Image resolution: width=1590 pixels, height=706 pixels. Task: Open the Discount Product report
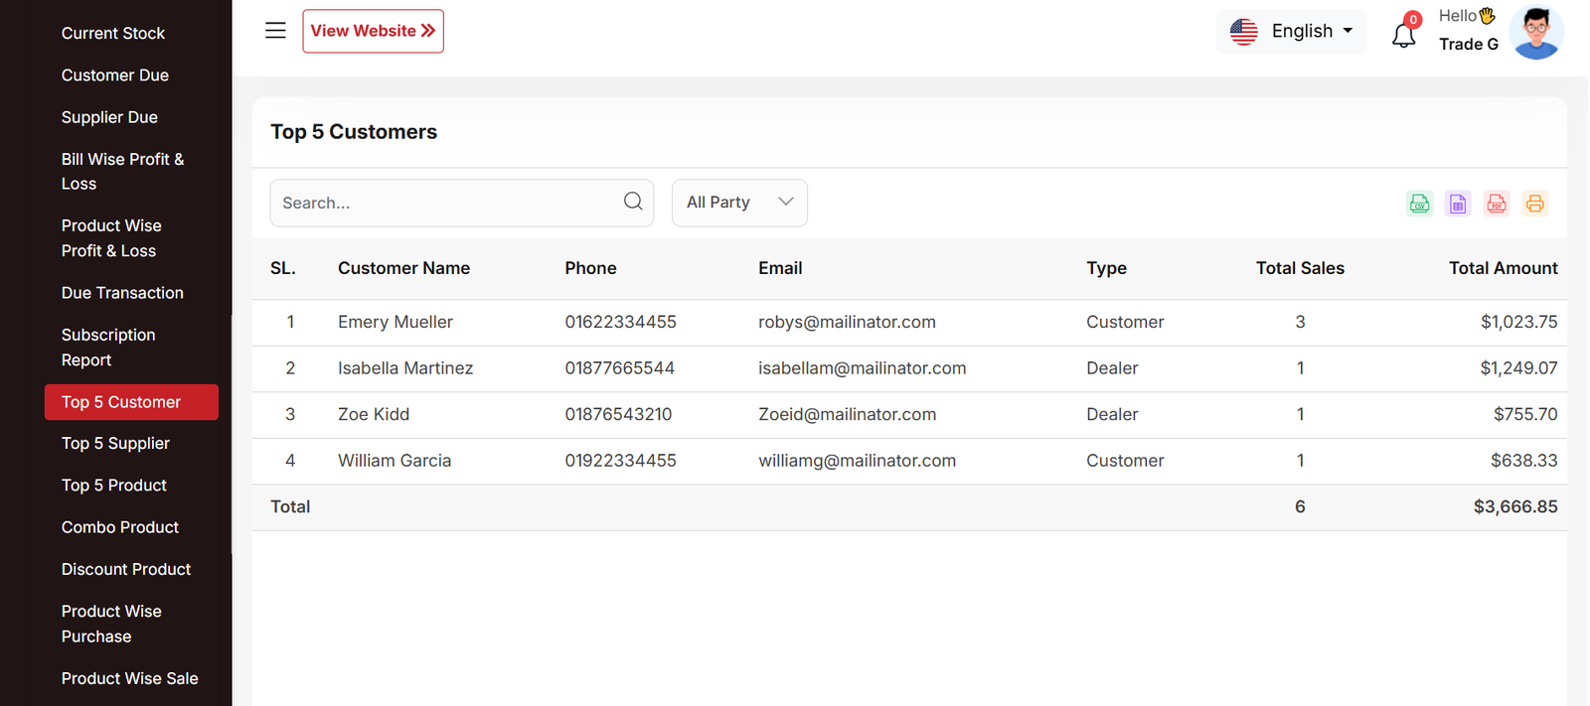point(126,569)
